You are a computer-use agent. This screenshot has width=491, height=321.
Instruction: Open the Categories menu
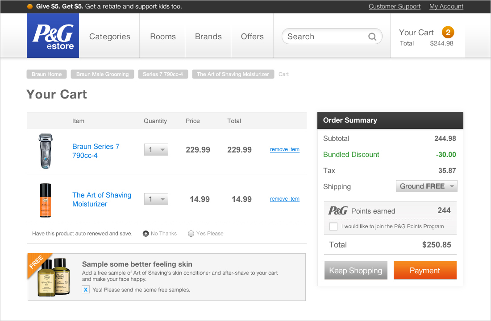[110, 37]
